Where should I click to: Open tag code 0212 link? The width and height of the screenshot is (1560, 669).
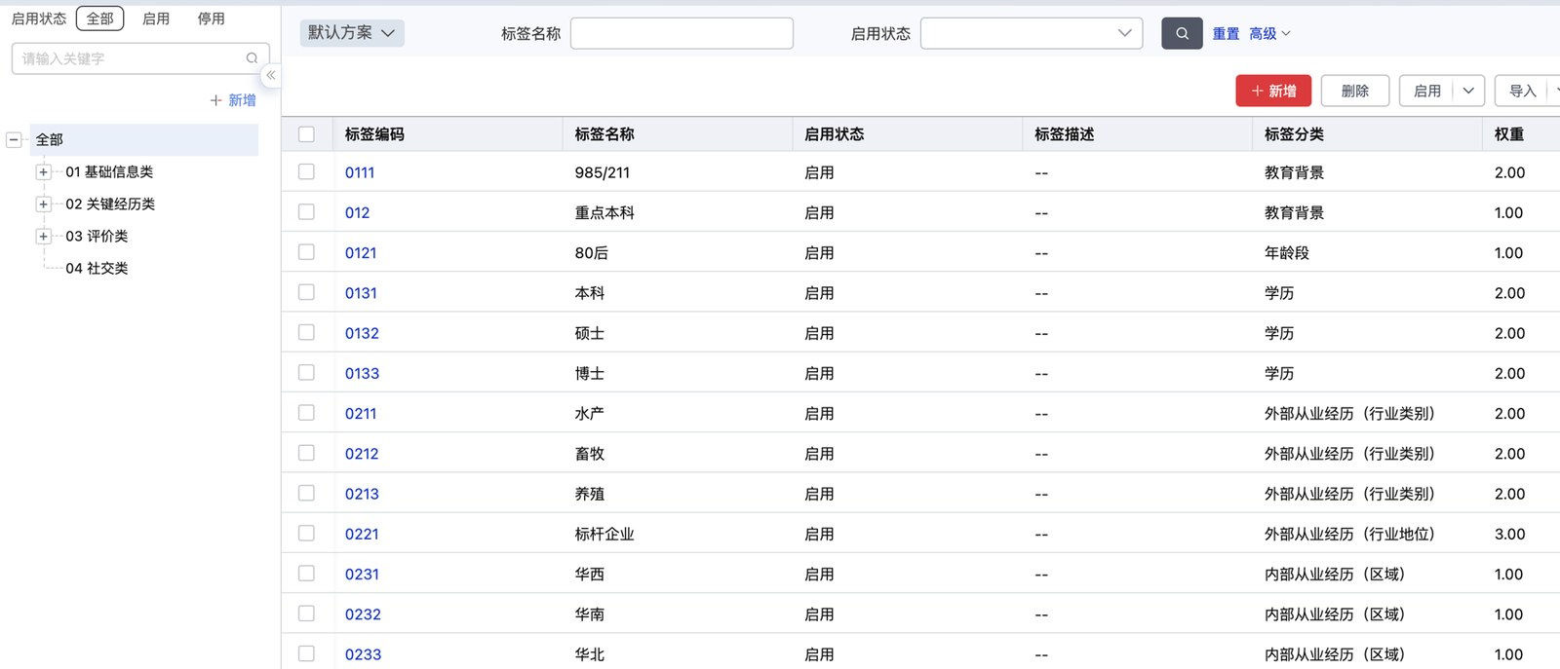click(x=362, y=454)
